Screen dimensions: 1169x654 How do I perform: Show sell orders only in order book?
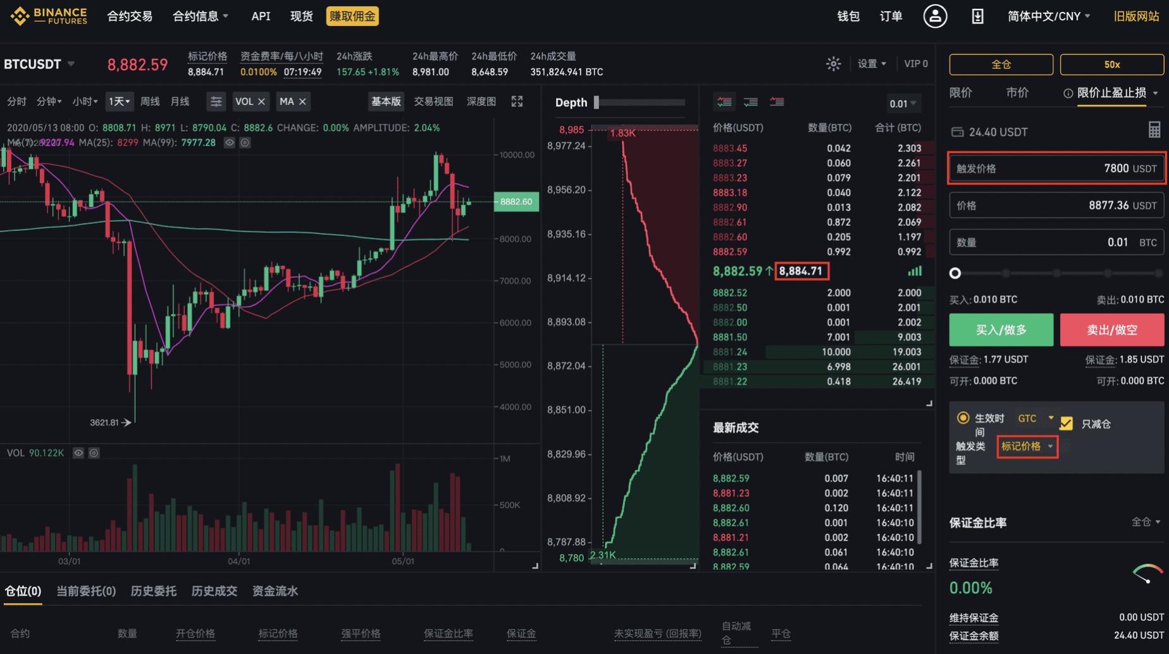pos(777,102)
